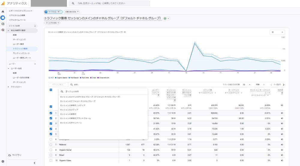
Task: Toggle the select-all rows checkbox in the table header
Action: tap(51, 90)
